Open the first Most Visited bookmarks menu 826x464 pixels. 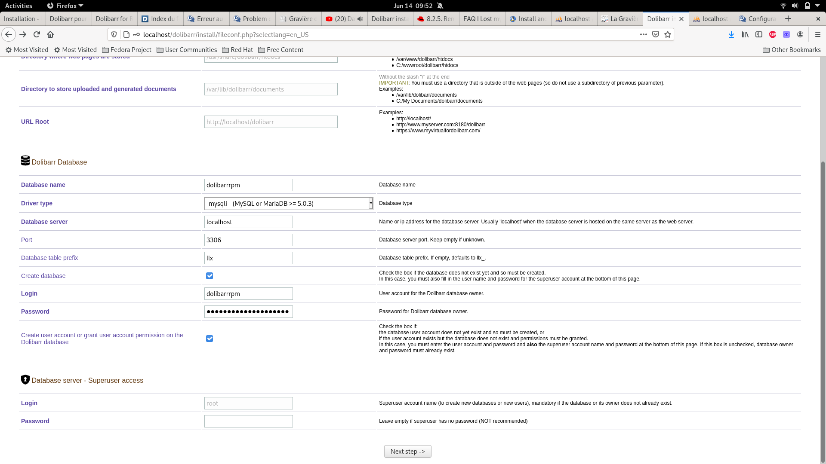point(27,50)
